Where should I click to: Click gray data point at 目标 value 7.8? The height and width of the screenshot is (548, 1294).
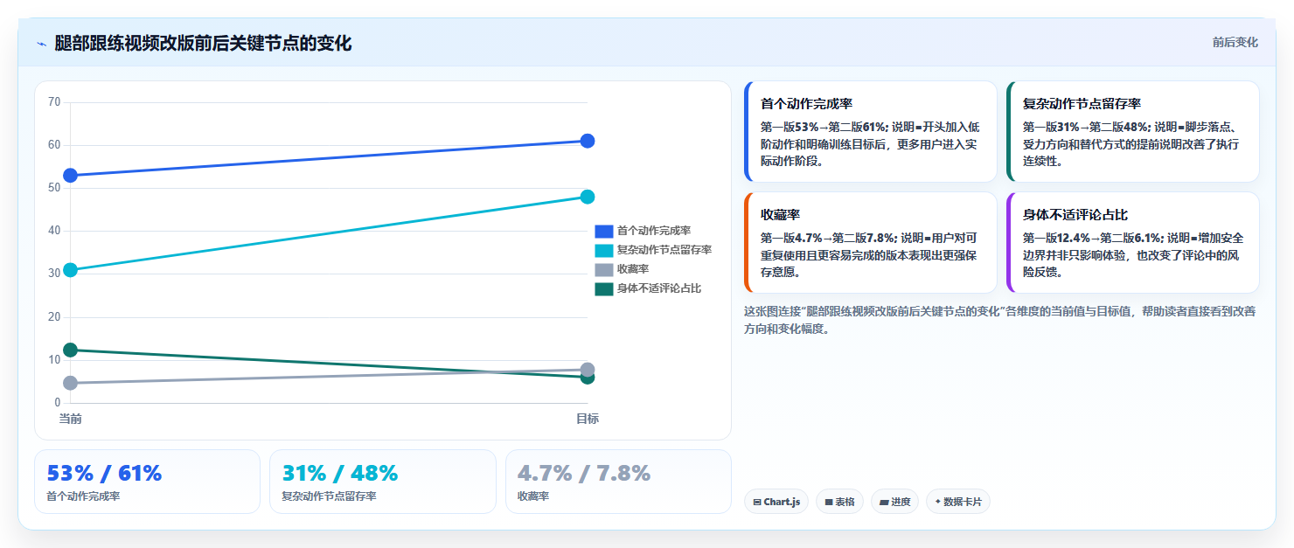(x=588, y=370)
